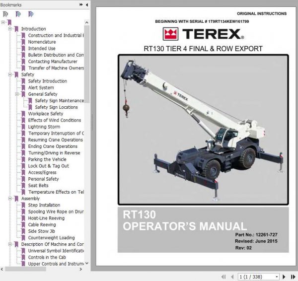Click bookmarks vertical scrollbar down arrow
The width and height of the screenshot is (298, 281).
pos(87,263)
